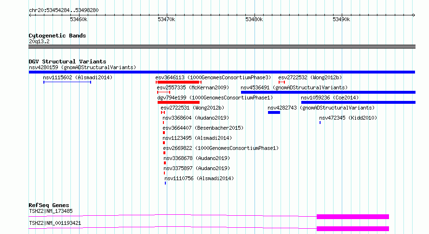
Task: Open nsv472345 (Kidd2010) variant label
Action: coord(348,118)
